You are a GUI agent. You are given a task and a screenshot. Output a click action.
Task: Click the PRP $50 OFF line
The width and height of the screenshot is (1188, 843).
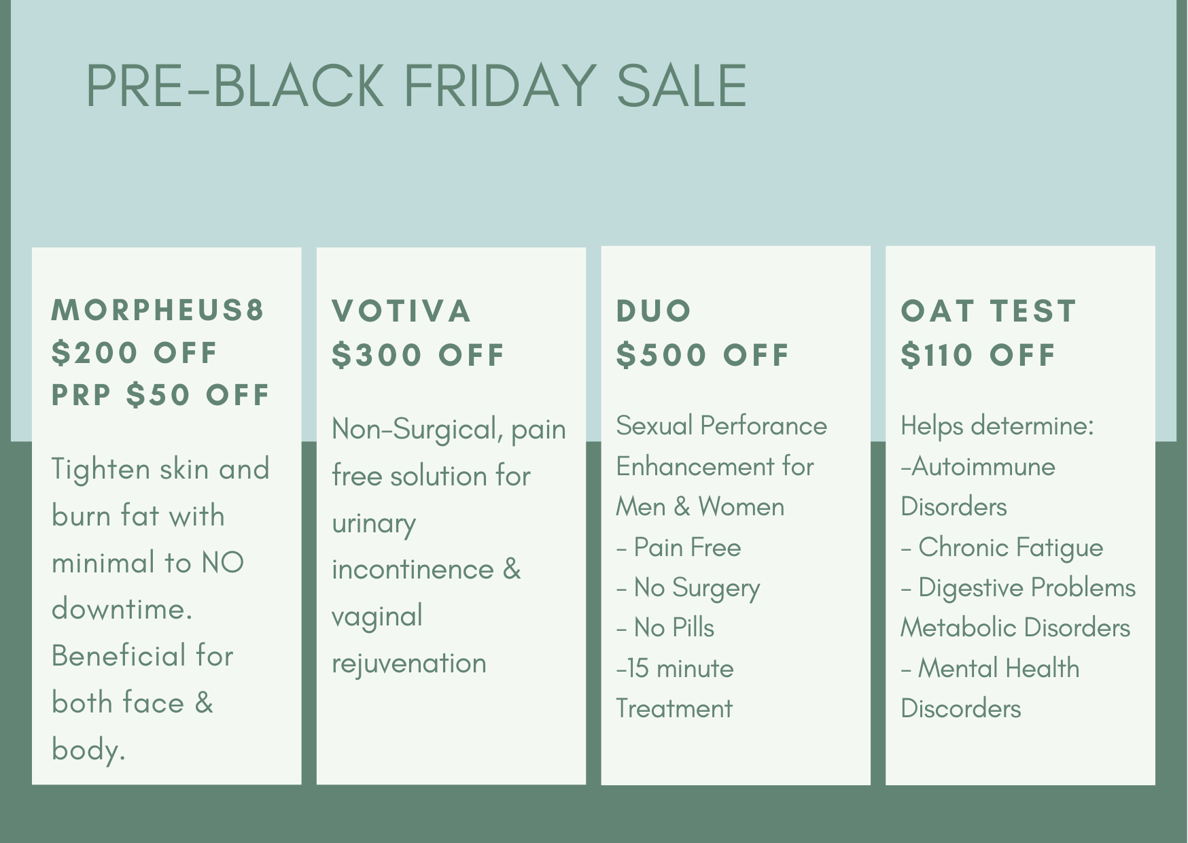coord(161,395)
